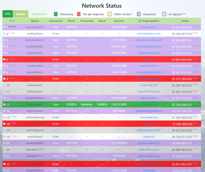The height and width of the screenshot is (172, 205).
Task: Open the eosys.io link
Action: click(x=149, y=124)
